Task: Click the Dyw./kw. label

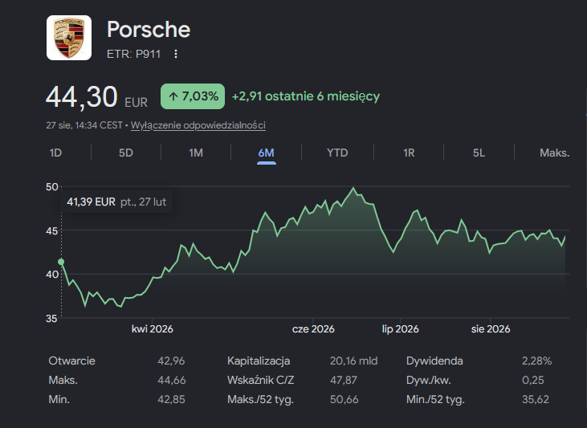Action: (x=429, y=380)
